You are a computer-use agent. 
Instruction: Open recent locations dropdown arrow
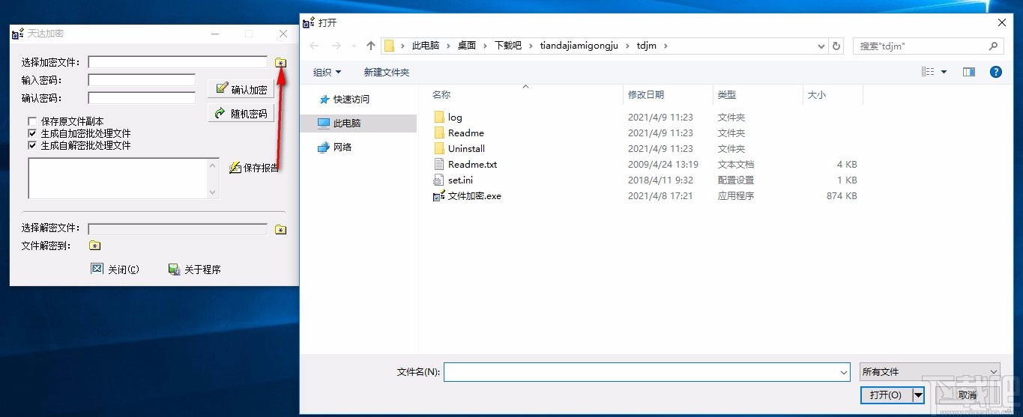click(x=354, y=46)
